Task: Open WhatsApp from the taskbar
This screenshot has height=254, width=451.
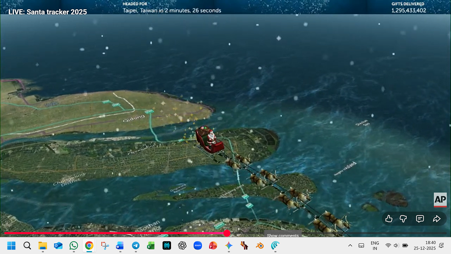Action: [74, 246]
